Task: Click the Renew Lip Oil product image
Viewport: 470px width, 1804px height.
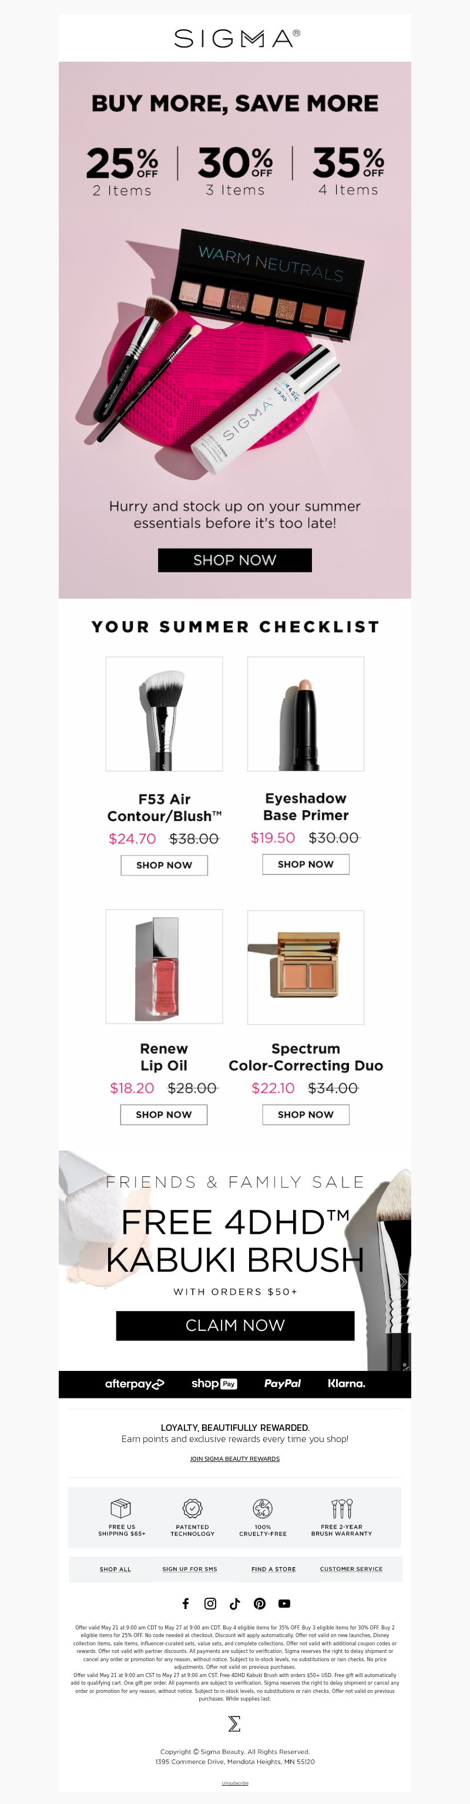Action: click(x=164, y=967)
